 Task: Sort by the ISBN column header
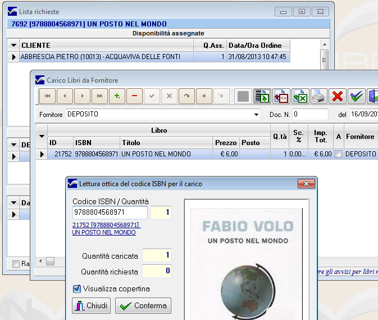(97, 143)
